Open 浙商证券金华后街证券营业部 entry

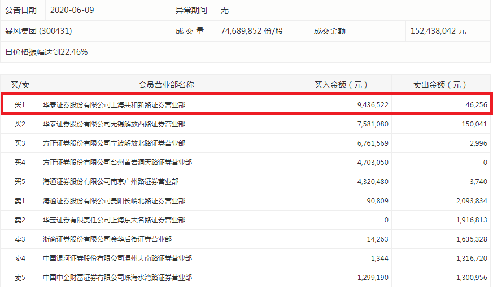point(107,239)
